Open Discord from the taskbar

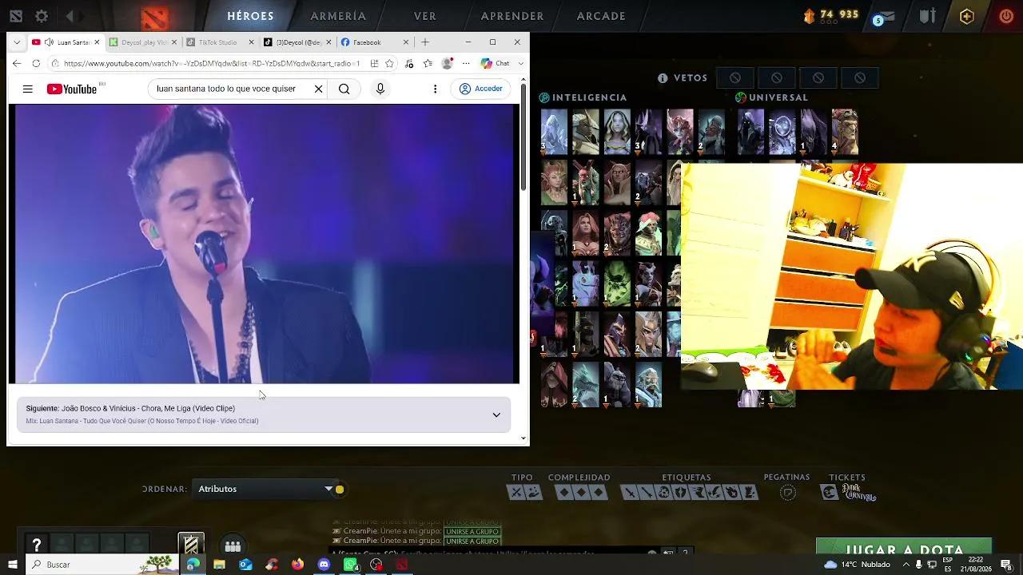coord(324,565)
